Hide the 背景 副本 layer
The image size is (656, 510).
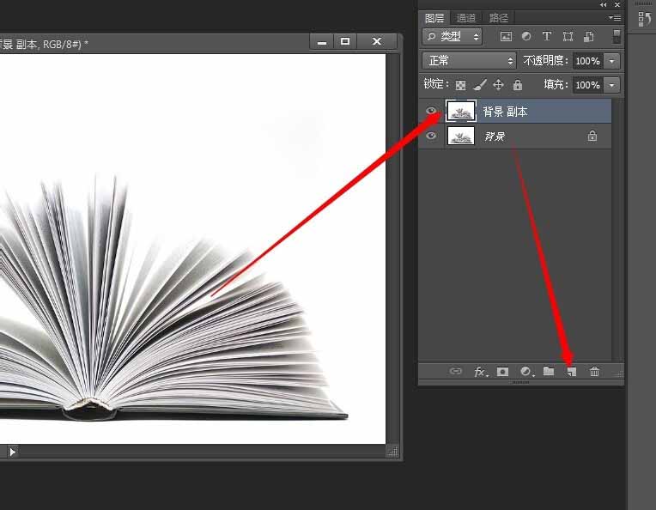[431, 111]
